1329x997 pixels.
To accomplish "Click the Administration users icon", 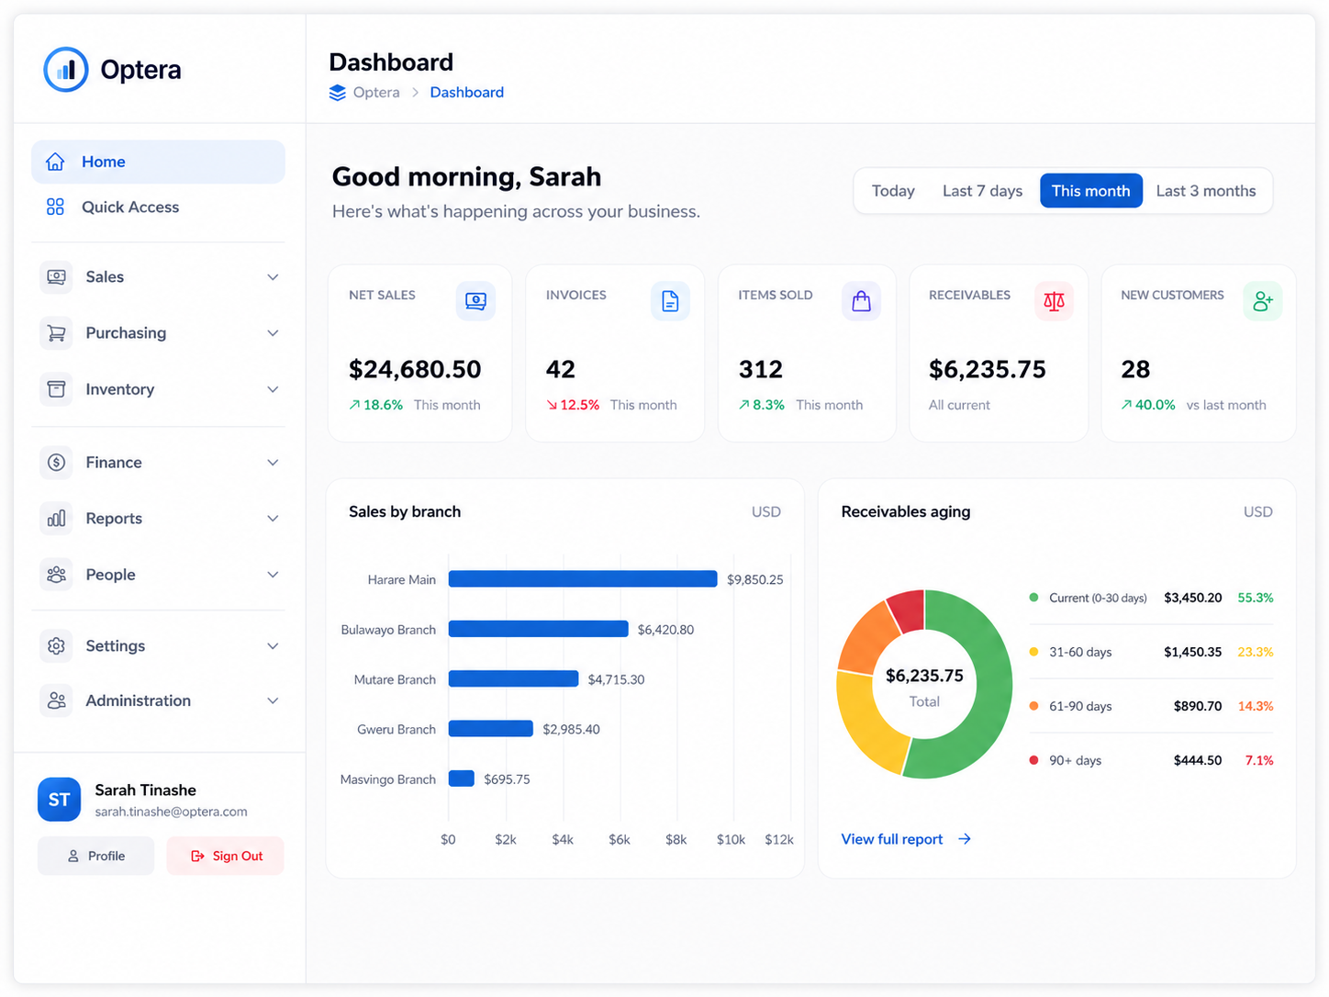I will [x=56, y=700].
